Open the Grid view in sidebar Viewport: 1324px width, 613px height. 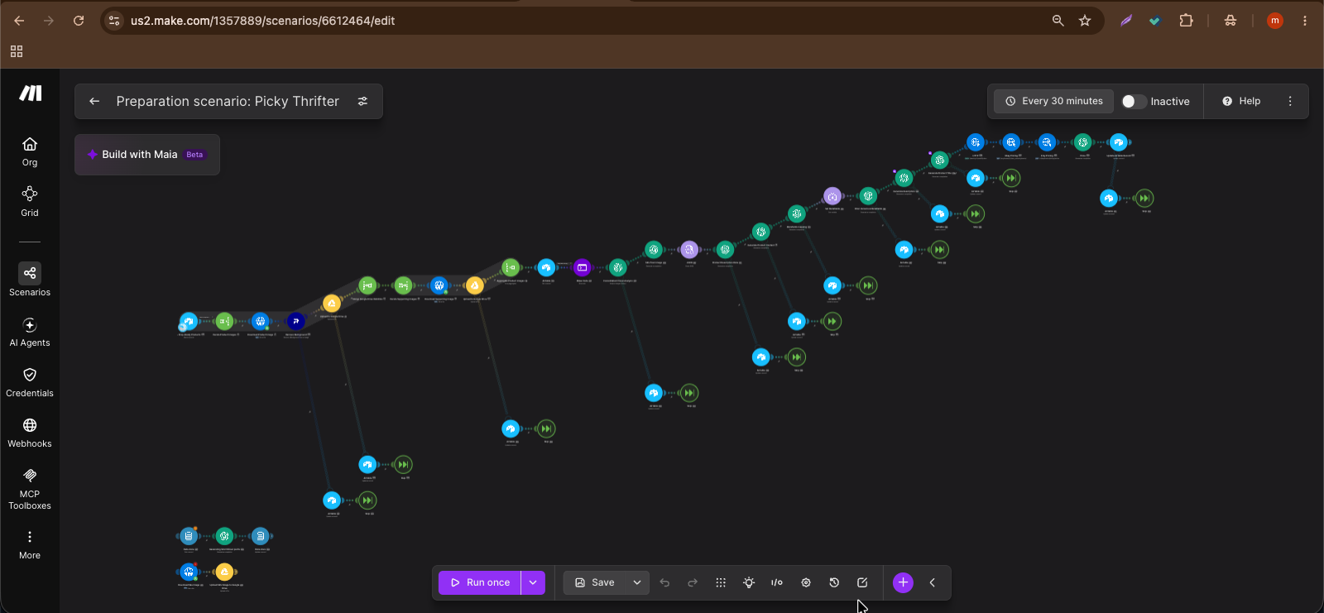30,201
